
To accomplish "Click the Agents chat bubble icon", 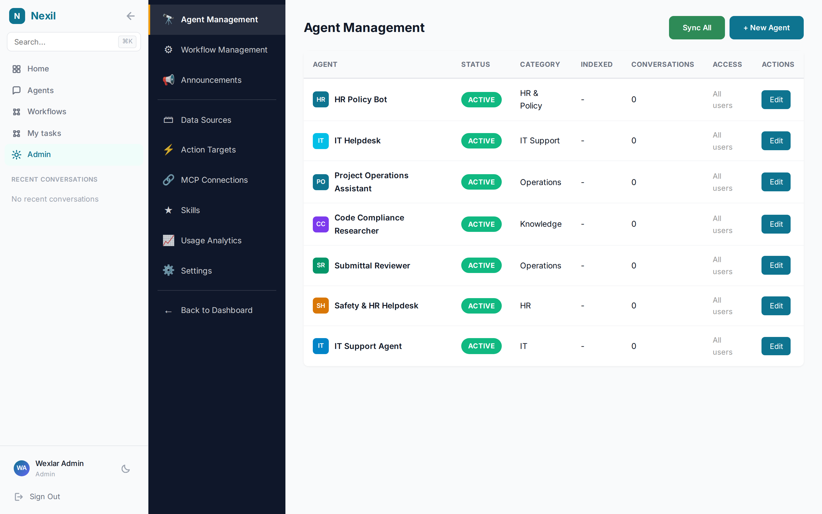I will point(16,91).
